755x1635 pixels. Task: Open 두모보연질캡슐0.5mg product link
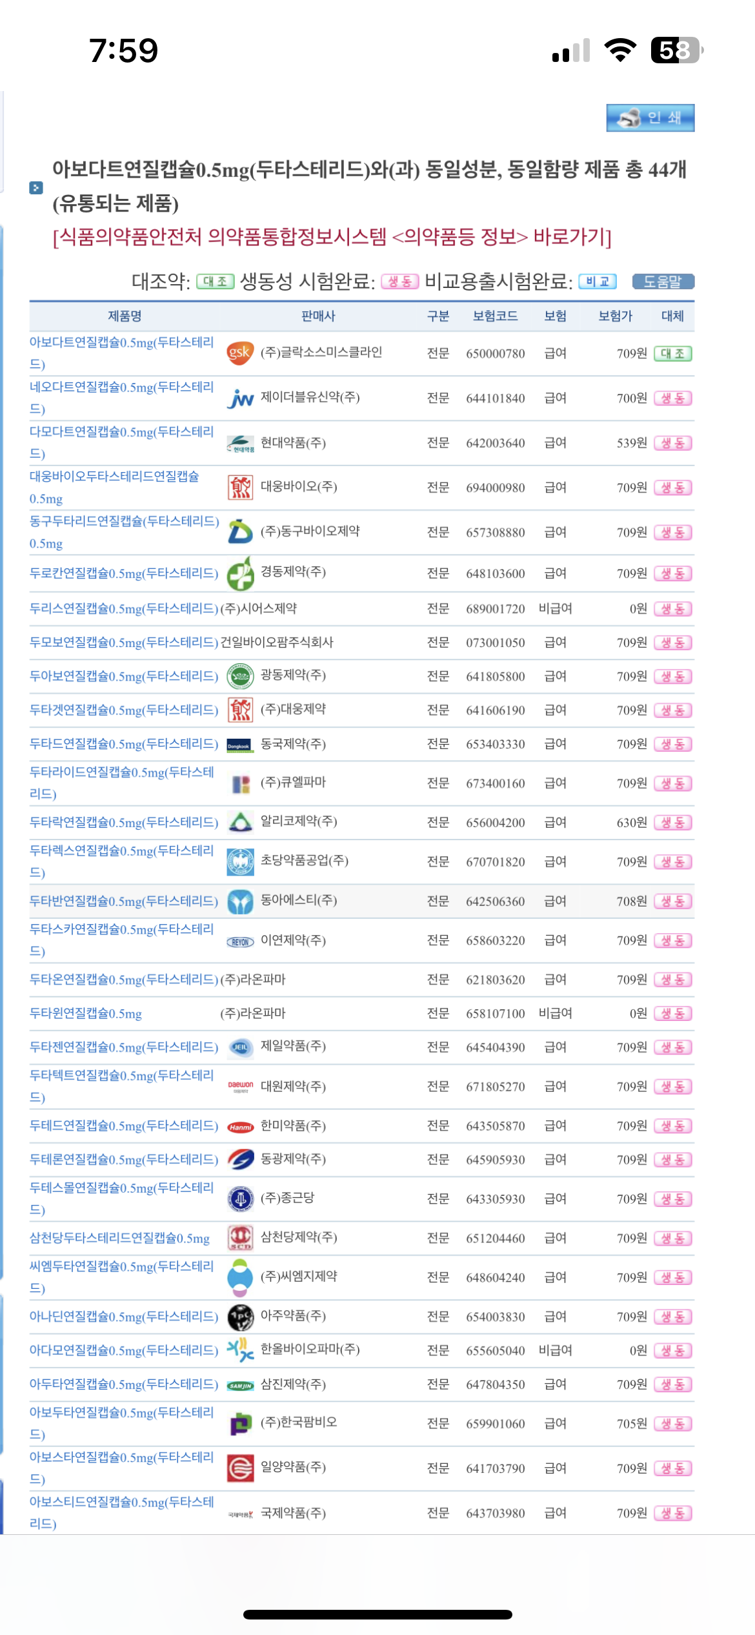(124, 643)
